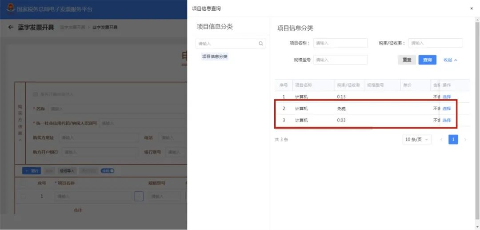This screenshot has height=230, width=480.
Task: Click the 增行 button in background form
Action: click(32, 171)
